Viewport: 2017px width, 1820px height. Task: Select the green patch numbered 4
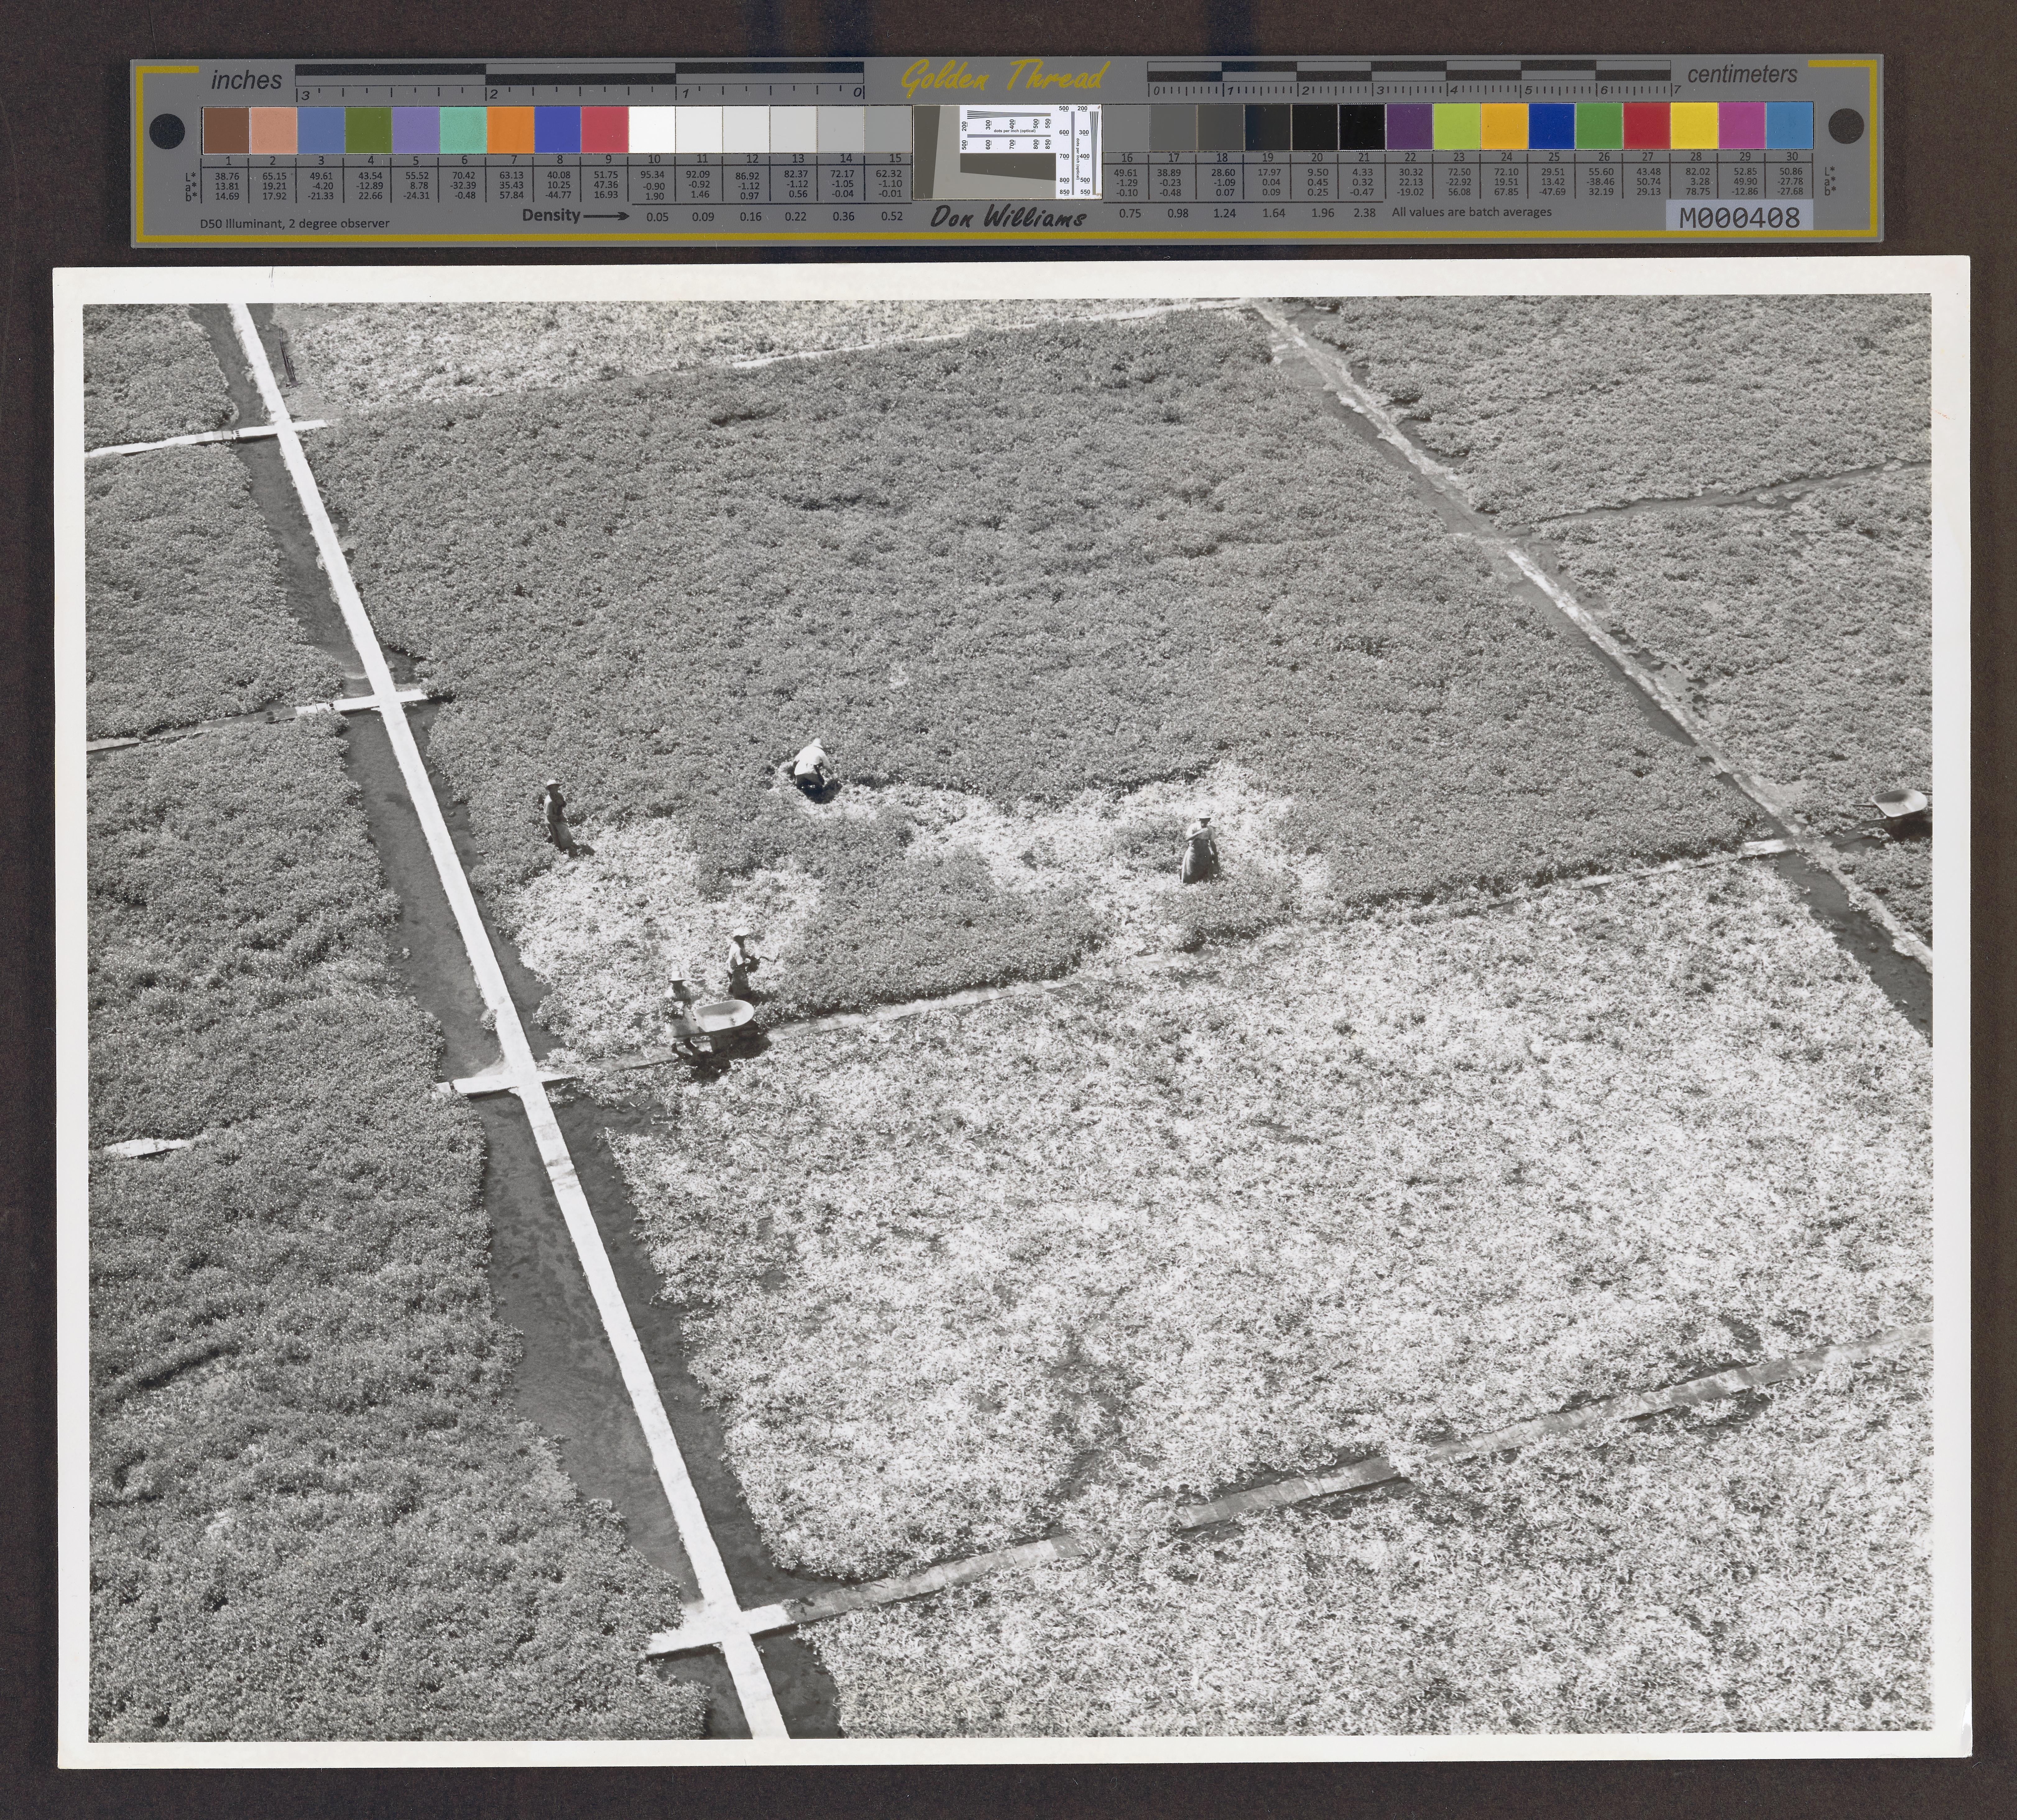(368, 130)
